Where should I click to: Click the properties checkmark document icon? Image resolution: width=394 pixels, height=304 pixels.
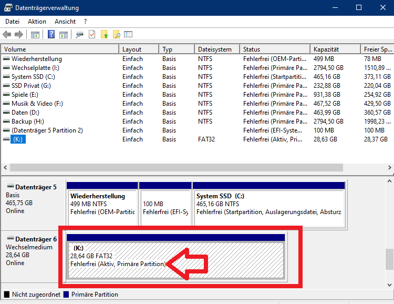(92, 34)
